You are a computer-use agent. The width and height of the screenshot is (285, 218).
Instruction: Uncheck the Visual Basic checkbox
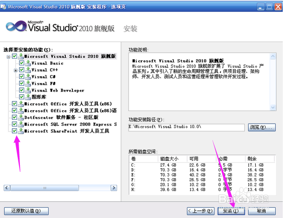(22, 63)
